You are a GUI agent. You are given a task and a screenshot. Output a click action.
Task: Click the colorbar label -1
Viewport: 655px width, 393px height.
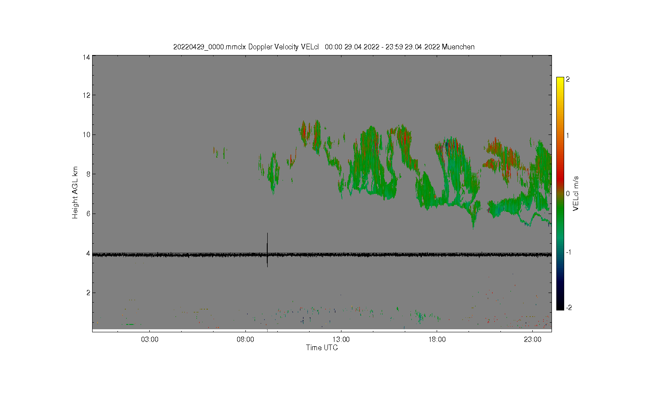tap(569, 252)
